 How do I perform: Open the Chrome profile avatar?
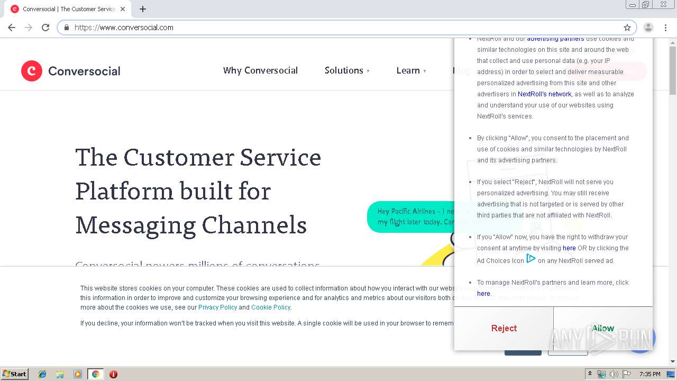tap(648, 28)
